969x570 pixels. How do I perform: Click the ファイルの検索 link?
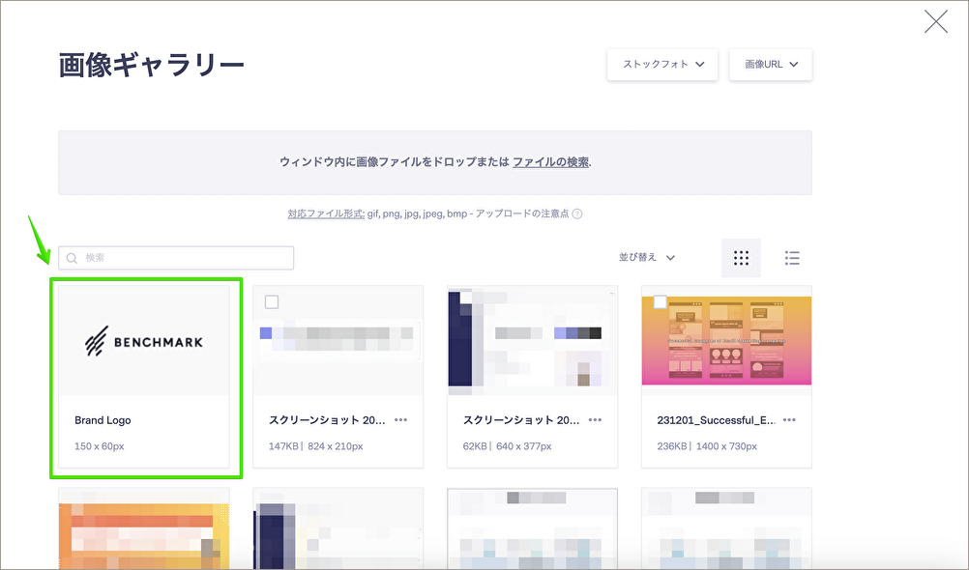(x=550, y=162)
